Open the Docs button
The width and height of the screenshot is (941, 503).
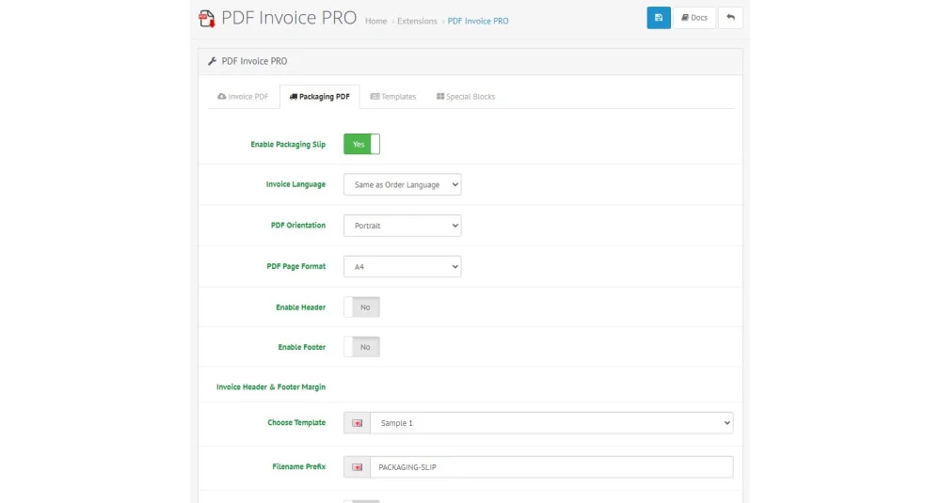694,17
